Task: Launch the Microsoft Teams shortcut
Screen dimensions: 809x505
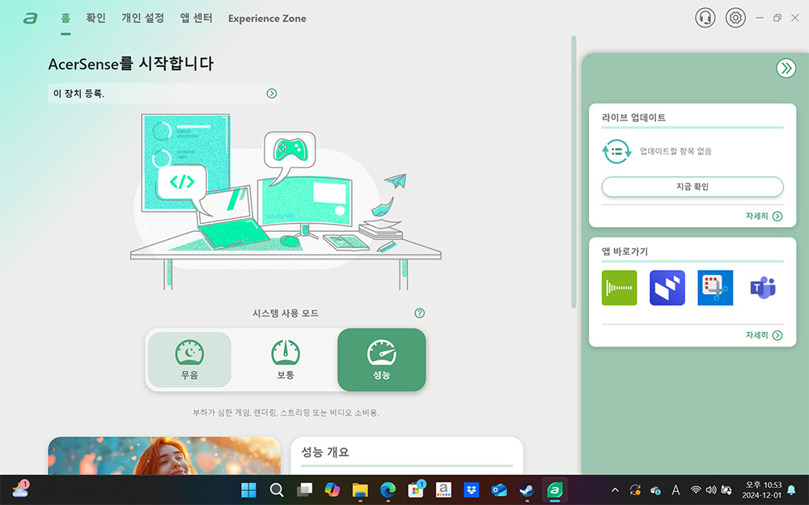Action: [763, 288]
